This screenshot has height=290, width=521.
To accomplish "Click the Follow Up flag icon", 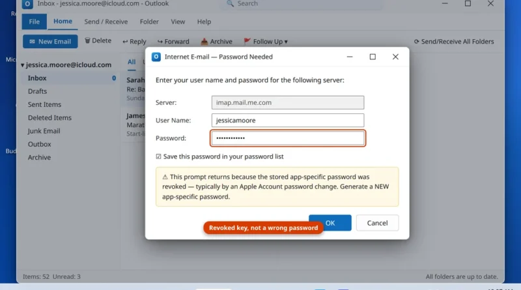I will point(247,41).
